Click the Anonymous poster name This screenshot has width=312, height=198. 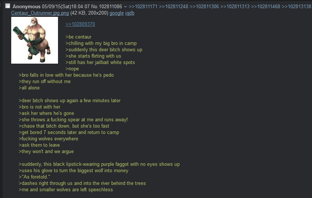(x=27, y=7)
